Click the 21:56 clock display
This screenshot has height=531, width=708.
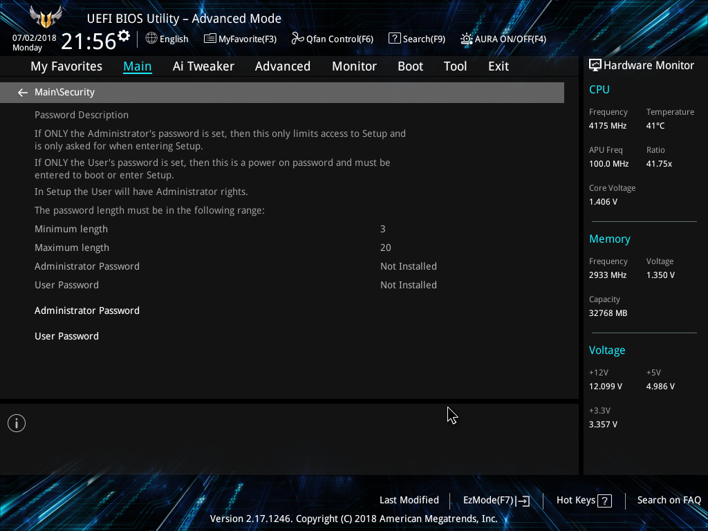point(88,41)
